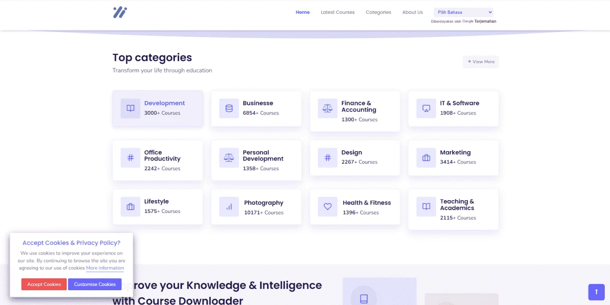Viewport: 610px width, 305px height.
Task: Click the Design hash icon
Action: pos(328,158)
